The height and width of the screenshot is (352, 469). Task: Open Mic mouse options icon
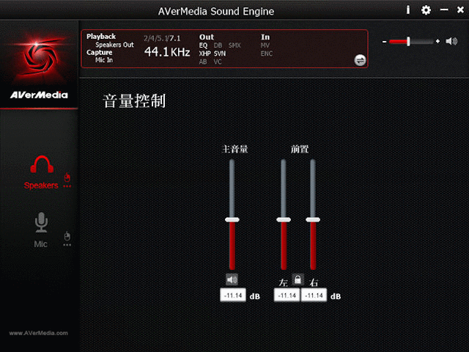pyautogui.click(x=67, y=239)
